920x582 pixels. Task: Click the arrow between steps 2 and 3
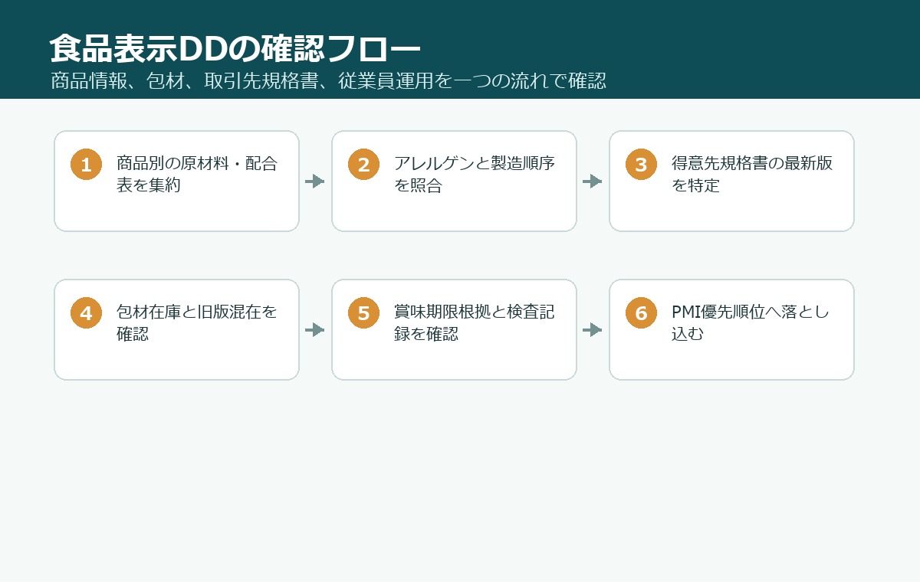tap(593, 181)
